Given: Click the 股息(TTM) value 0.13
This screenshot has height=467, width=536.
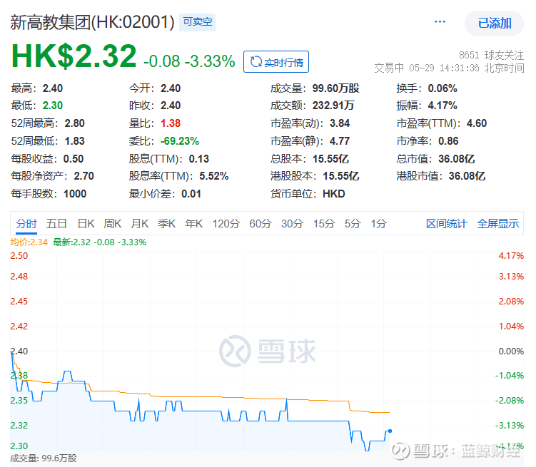Looking at the screenshot, I should (x=199, y=159).
